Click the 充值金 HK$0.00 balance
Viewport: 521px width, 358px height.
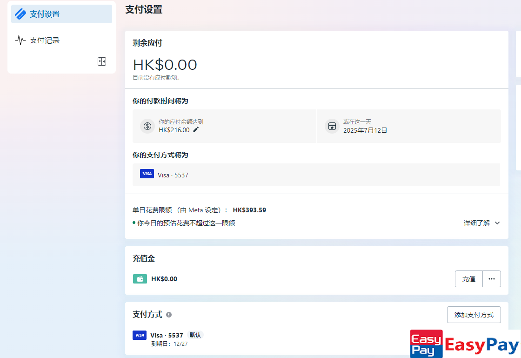point(164,279)
